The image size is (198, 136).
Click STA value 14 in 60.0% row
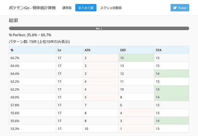tap(171, 97)
